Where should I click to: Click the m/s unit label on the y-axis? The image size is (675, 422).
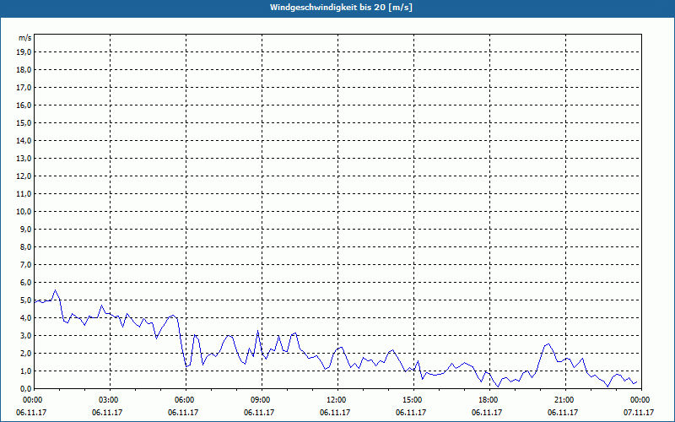pos(25,38)
